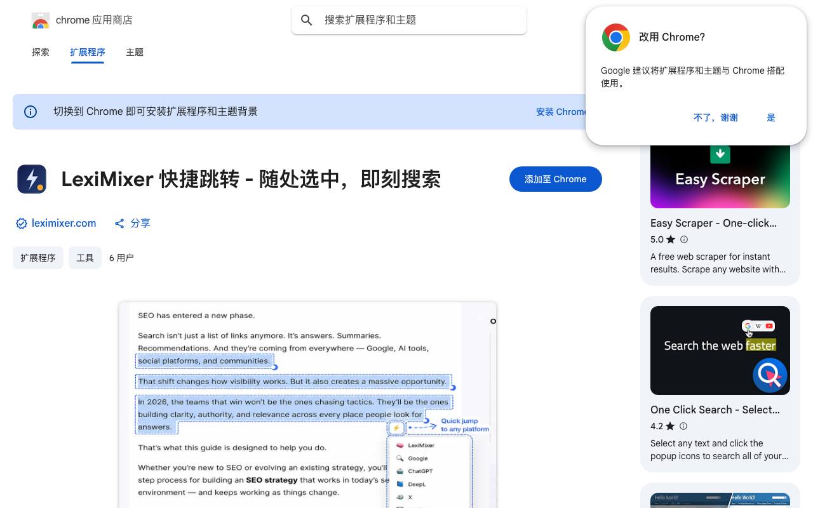This screenshot has width=813, height=508.
Task: Open the LexiMixer screenshot preview image
Action: [x=307, y=405]
